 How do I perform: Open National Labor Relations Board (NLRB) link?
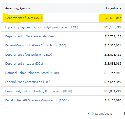click(x=32, y=73)
